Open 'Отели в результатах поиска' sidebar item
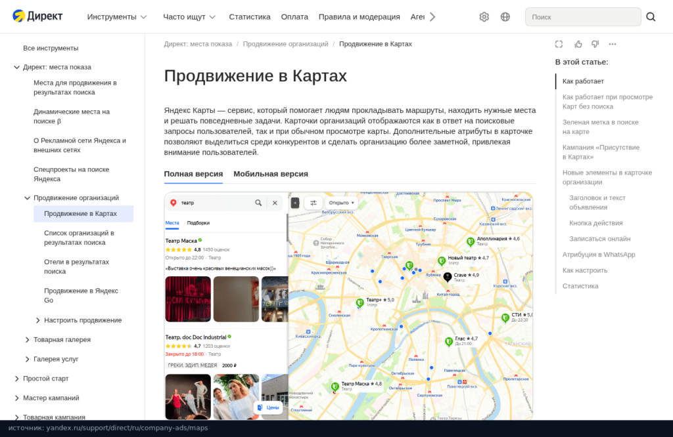This screenshot has height=437, width=673. [x=76, y=266]
